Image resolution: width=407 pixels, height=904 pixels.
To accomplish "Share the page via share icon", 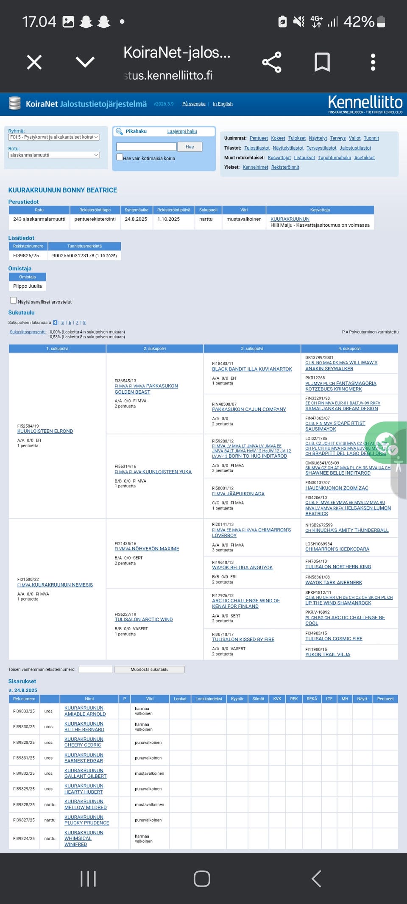I will pyautogui.click(x=272, y=62).
